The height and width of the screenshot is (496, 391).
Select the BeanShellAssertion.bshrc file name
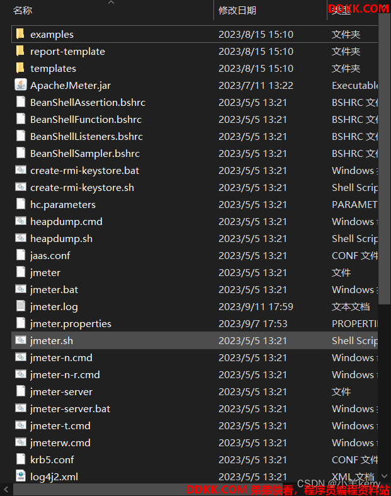click(x=88, y=103)
